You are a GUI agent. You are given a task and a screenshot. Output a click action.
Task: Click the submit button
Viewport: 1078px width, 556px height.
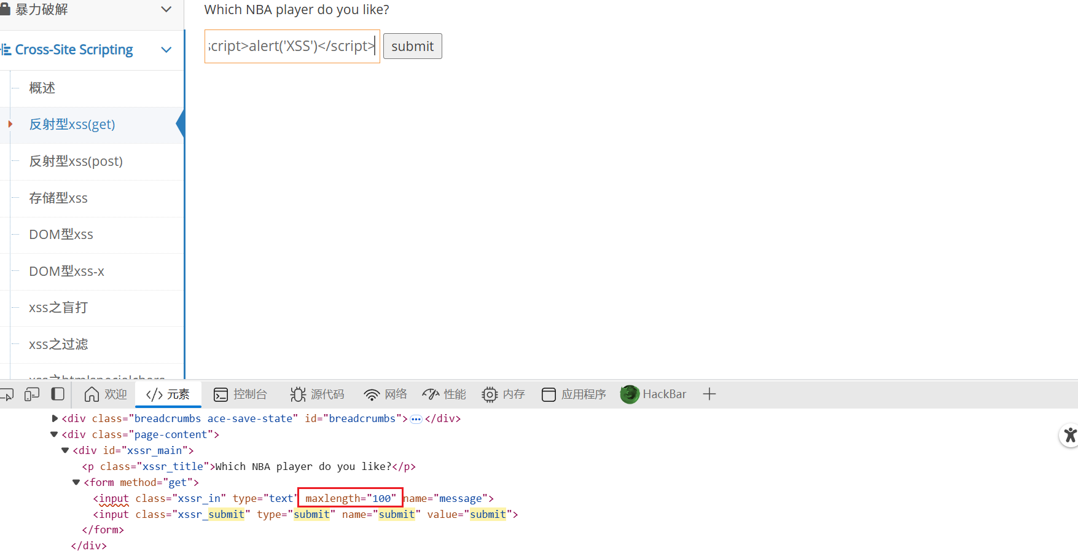tap(412, 47)
